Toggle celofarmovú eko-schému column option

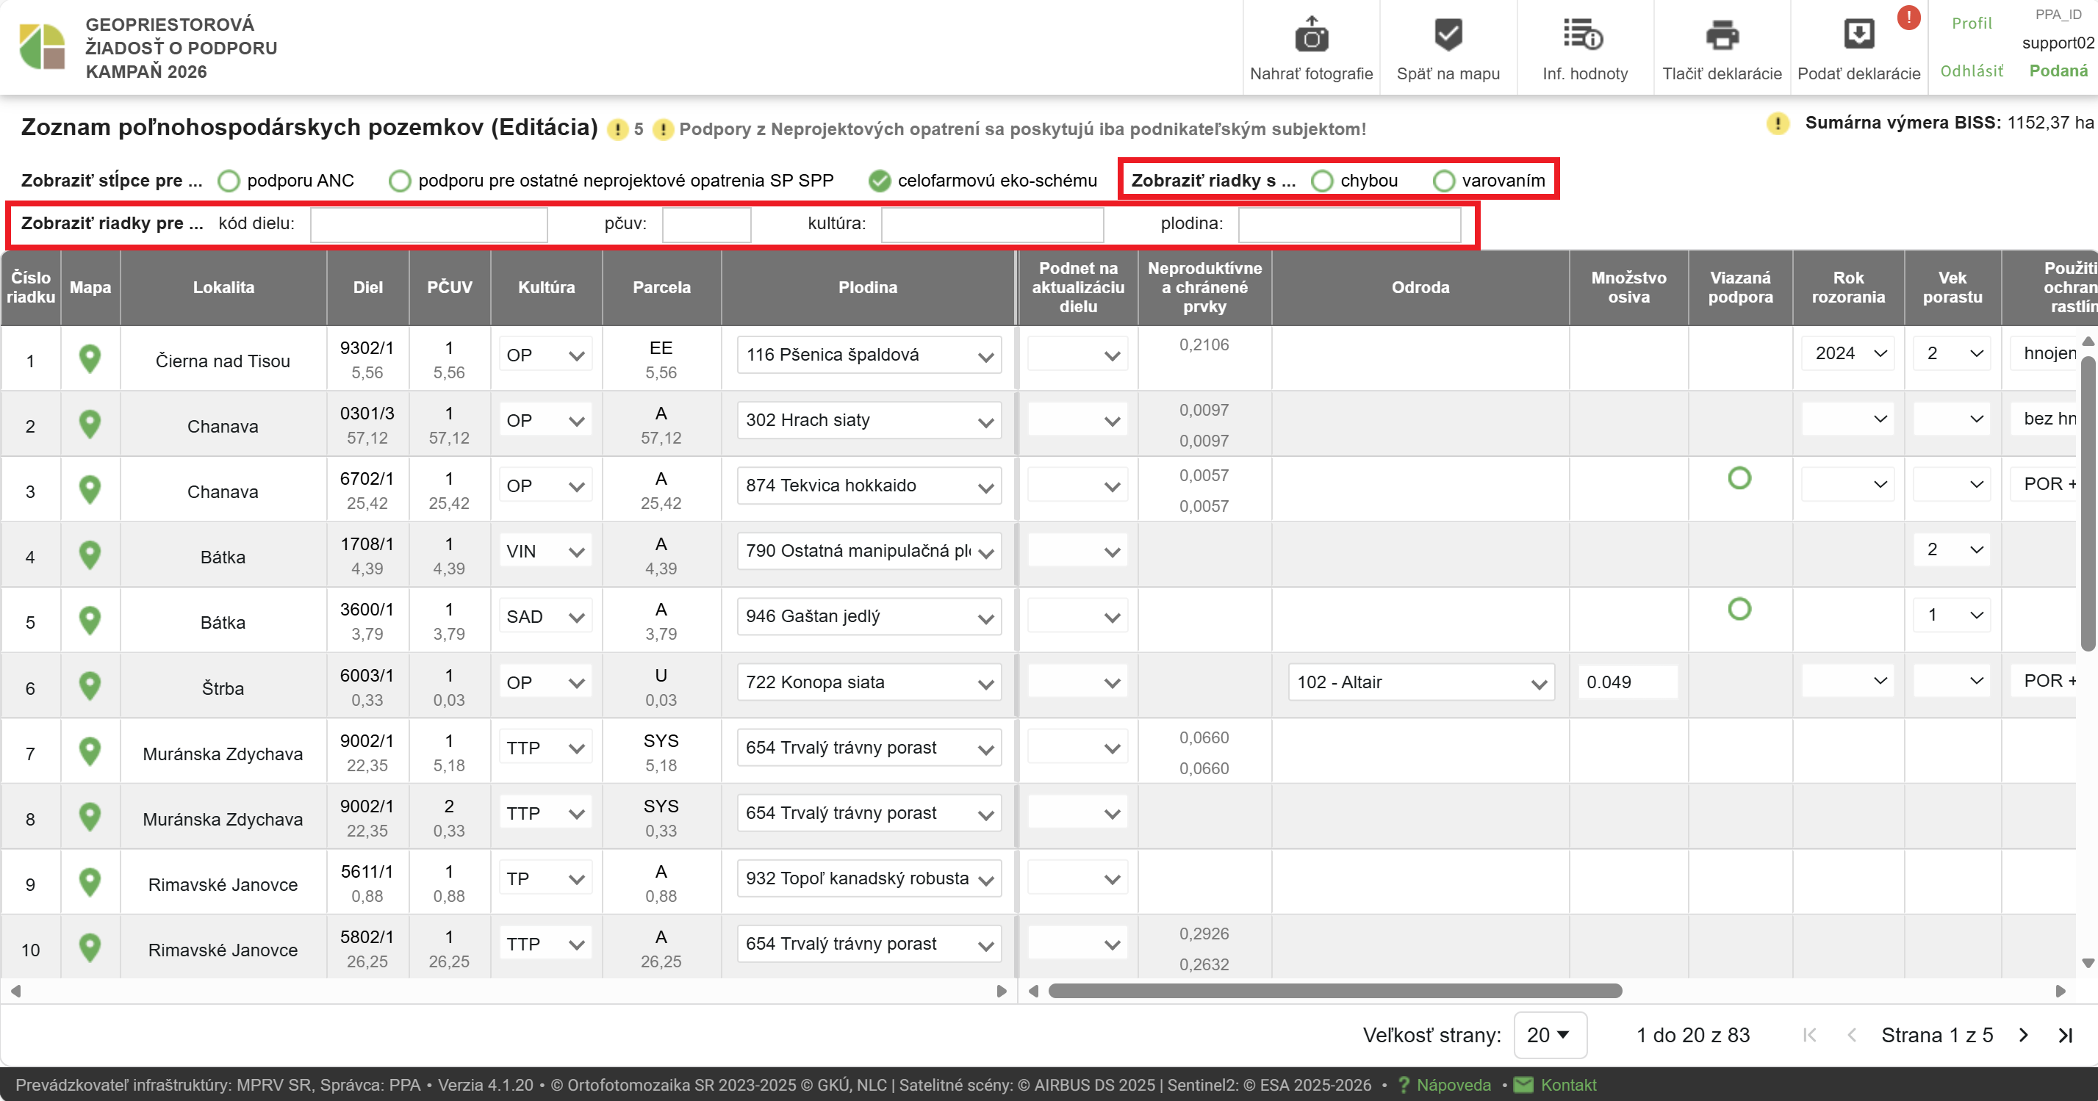pos(879,181)
